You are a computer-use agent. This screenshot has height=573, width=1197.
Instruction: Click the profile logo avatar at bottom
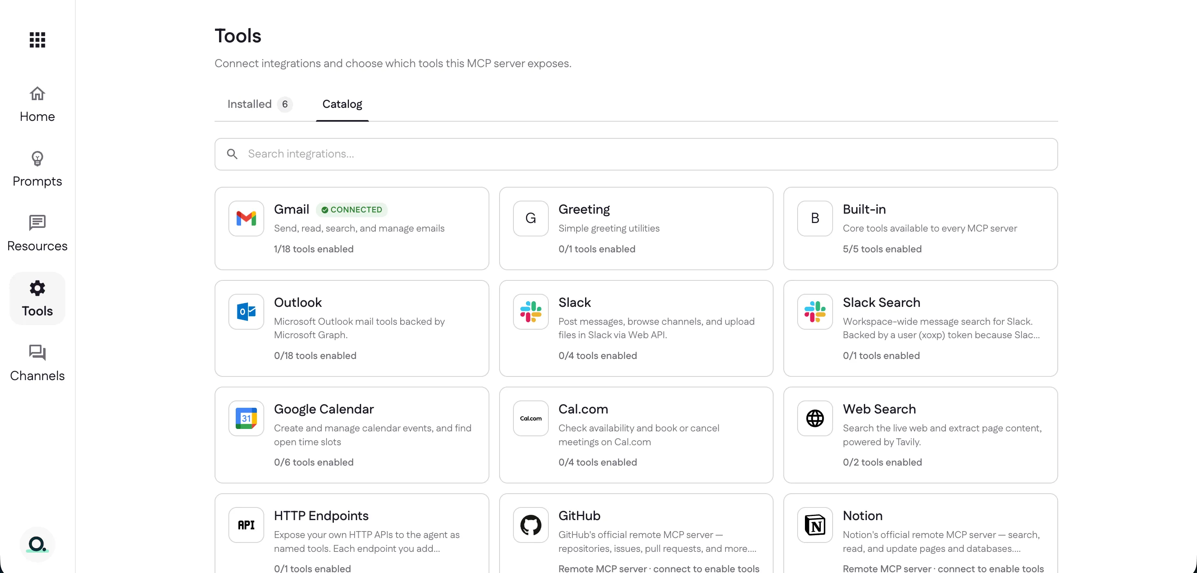point(37,544)
